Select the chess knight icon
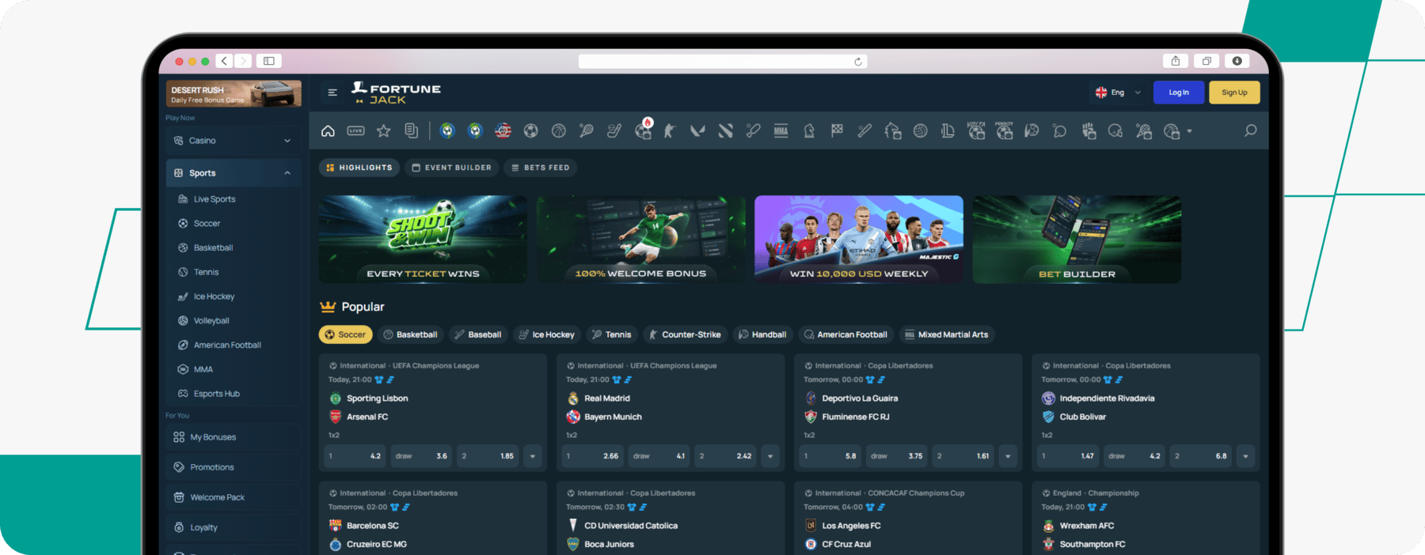Viewport: 1425px width, 555px height. click(809, 131)
